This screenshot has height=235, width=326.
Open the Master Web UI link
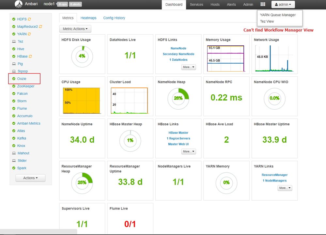point(179,144)
